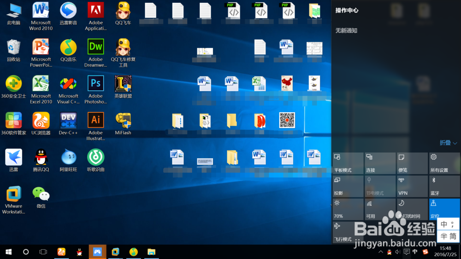Open the taskbar clock showing 15:48

445,251
